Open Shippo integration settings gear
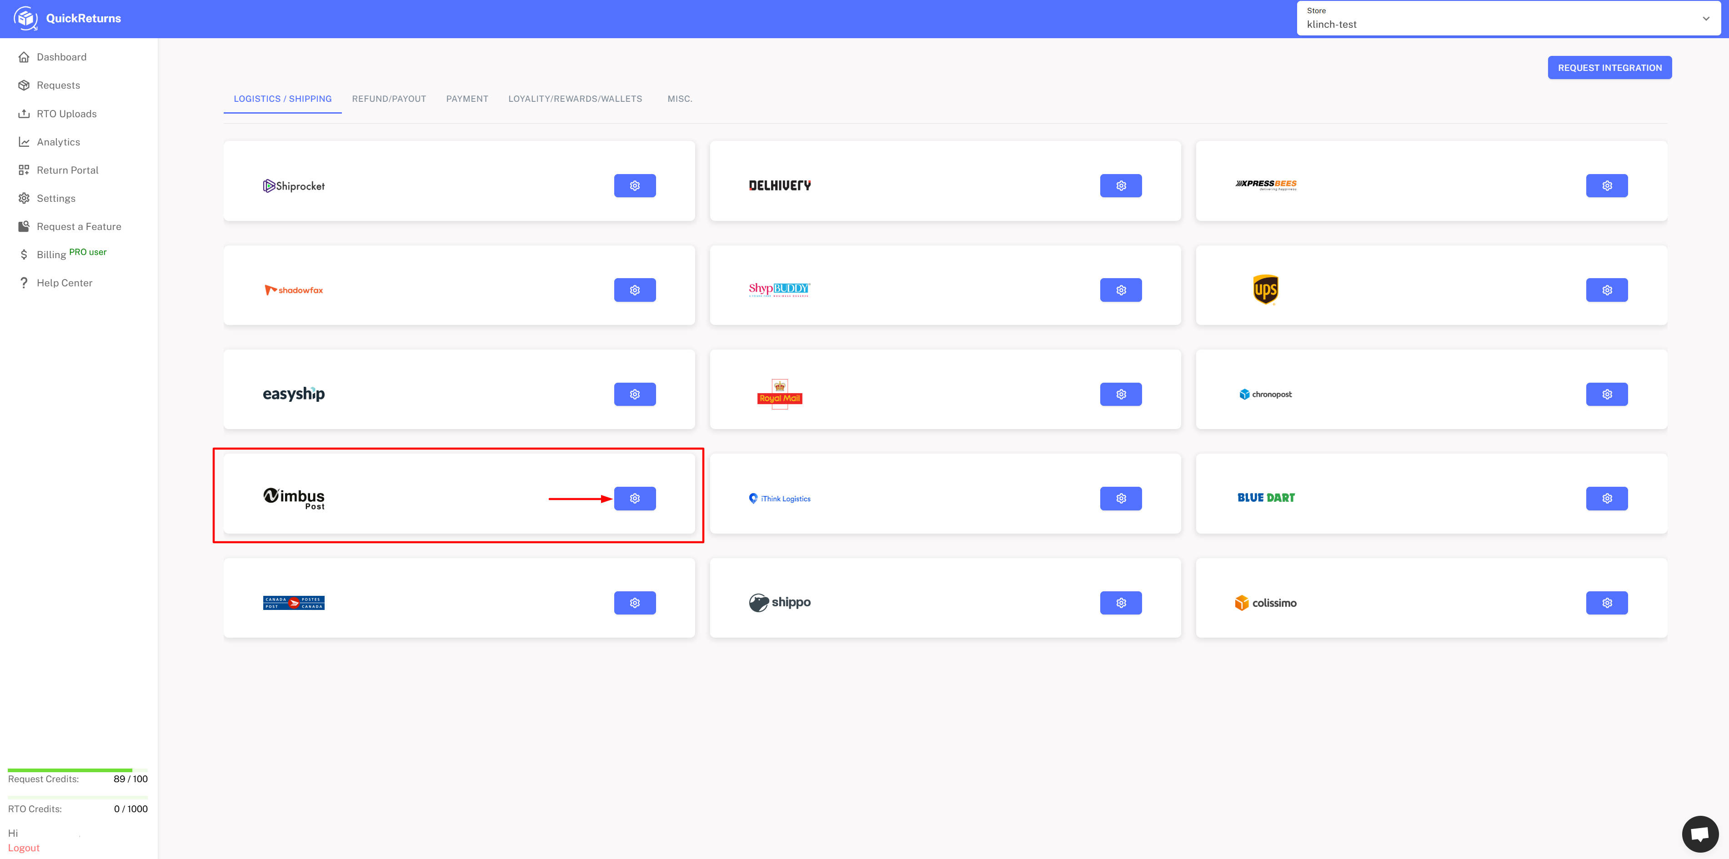This screenshot has height=859, width=1729. [1120, 603]
